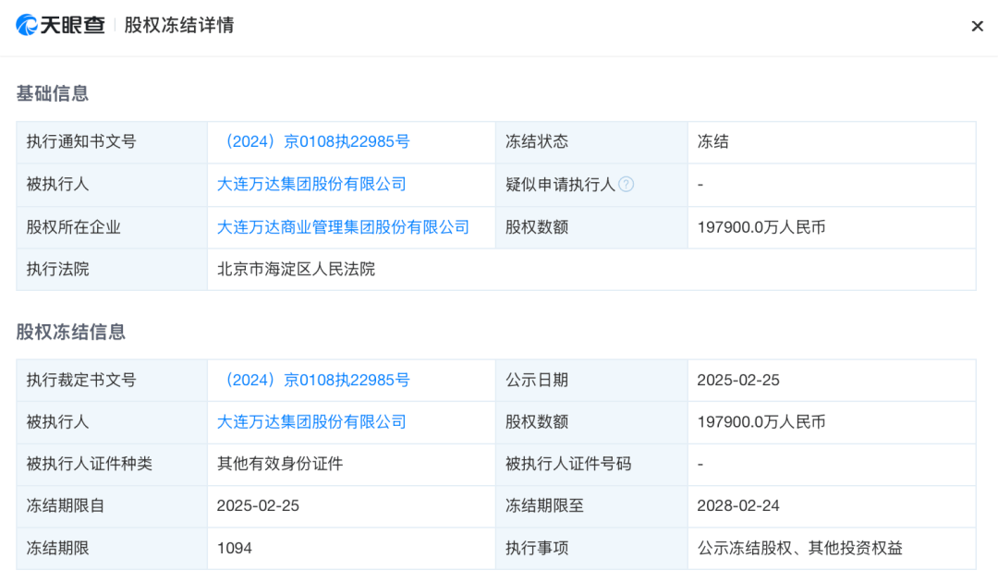Open 大连万达集团股份有限公司 in the 基础信息 table

pyautogui.click(x=311, y=185)
